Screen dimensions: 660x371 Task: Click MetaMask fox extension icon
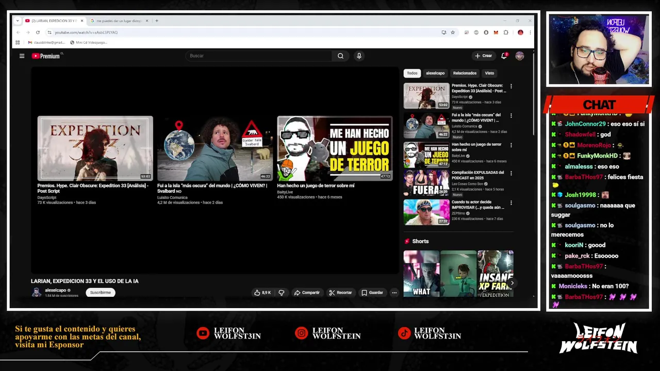point(496,32)
